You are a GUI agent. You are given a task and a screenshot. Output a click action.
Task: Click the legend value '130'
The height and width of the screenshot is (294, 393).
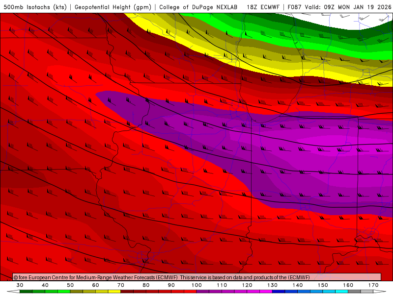(273, 285)
